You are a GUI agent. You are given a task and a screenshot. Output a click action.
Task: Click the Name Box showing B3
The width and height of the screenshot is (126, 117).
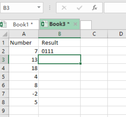[22, 8]
